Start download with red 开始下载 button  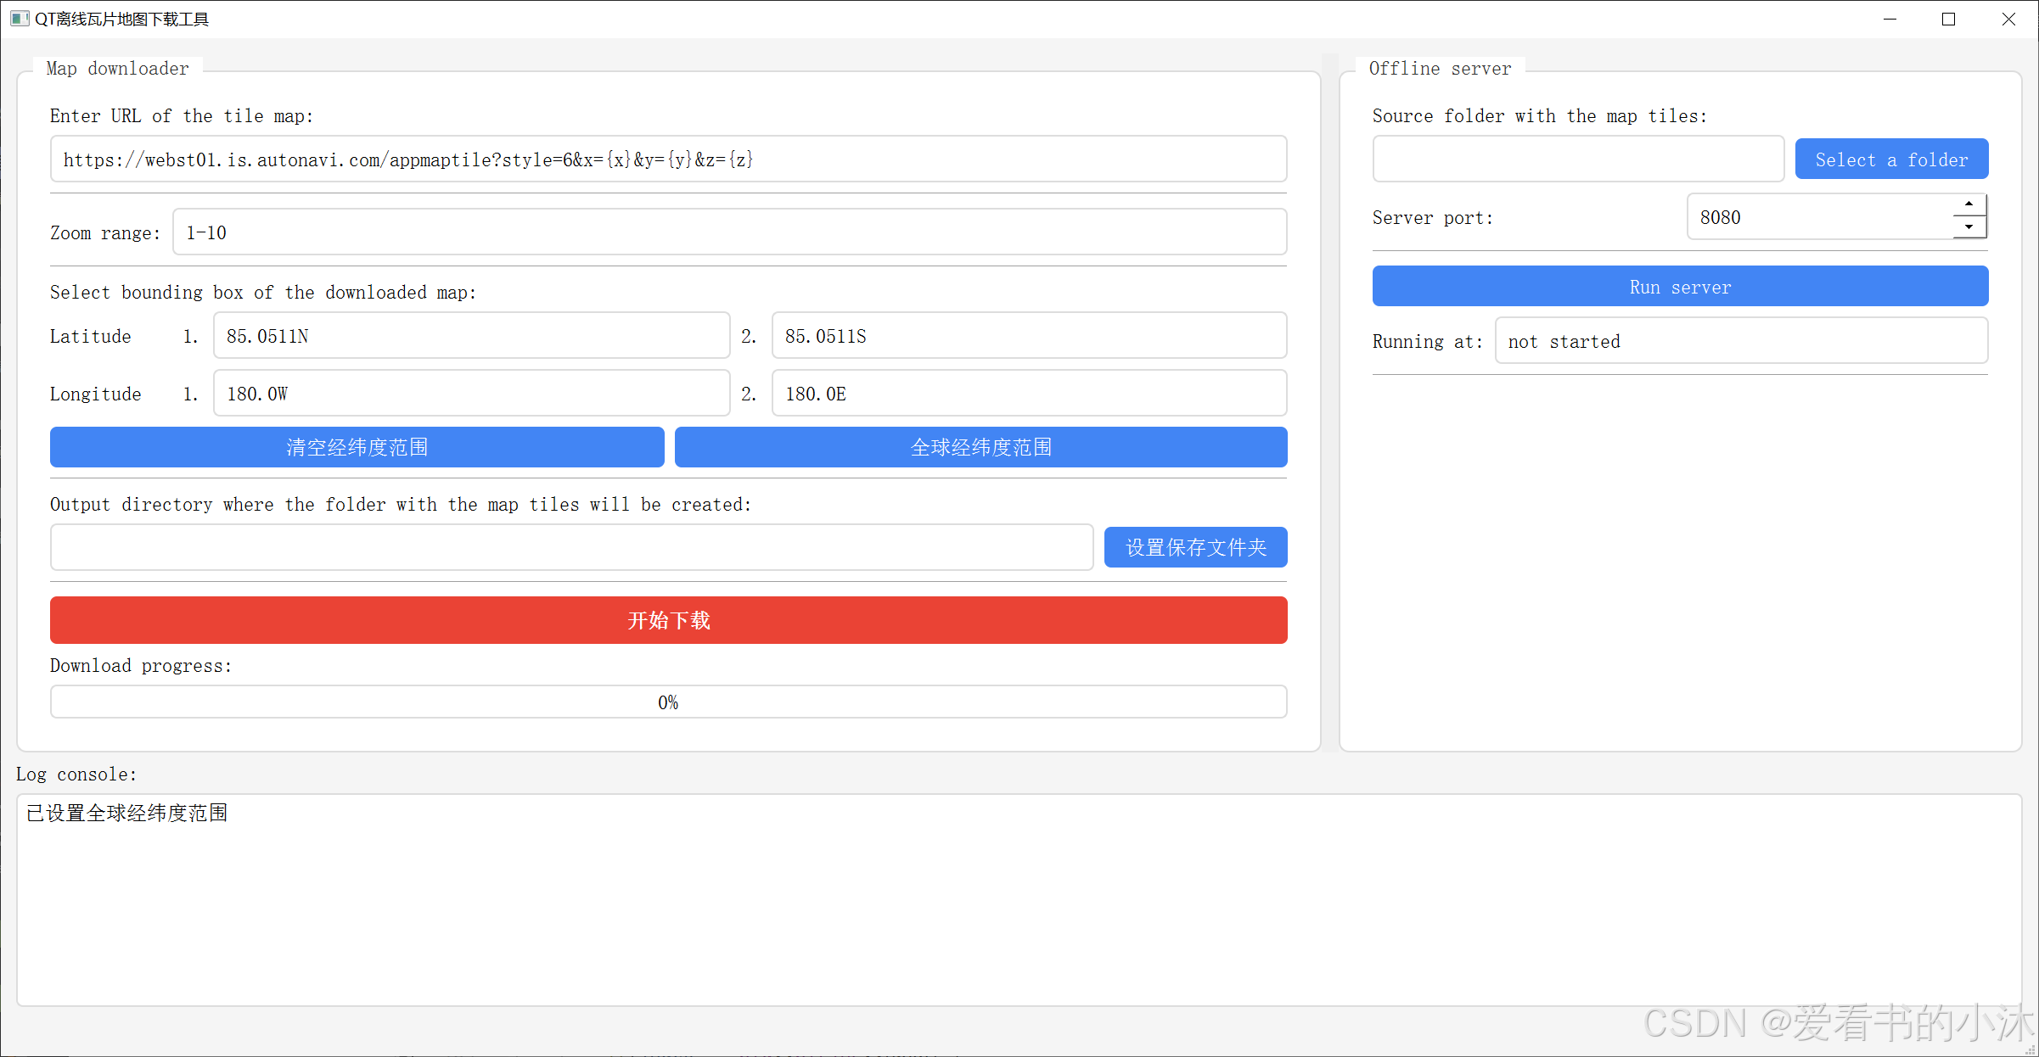point(668,620)
